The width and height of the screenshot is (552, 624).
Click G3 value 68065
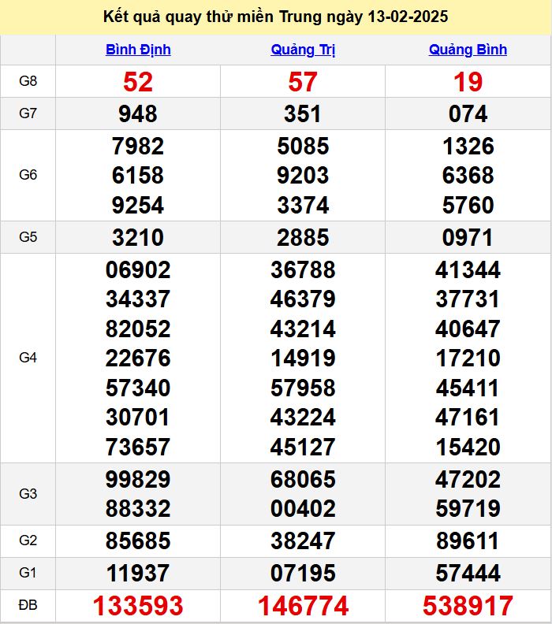coord(303,479)
